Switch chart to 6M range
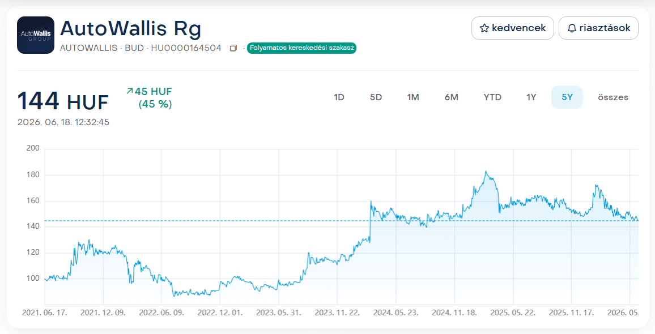Screen dimensions: 655x334 click(x=451, y=97)
